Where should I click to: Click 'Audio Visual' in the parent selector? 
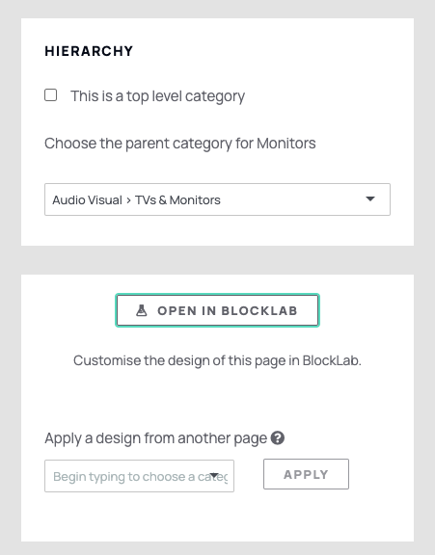(87, 200)
